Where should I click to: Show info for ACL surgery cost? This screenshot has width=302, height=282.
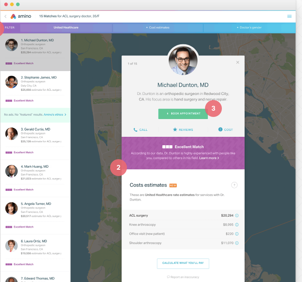[x=237, y=215]
